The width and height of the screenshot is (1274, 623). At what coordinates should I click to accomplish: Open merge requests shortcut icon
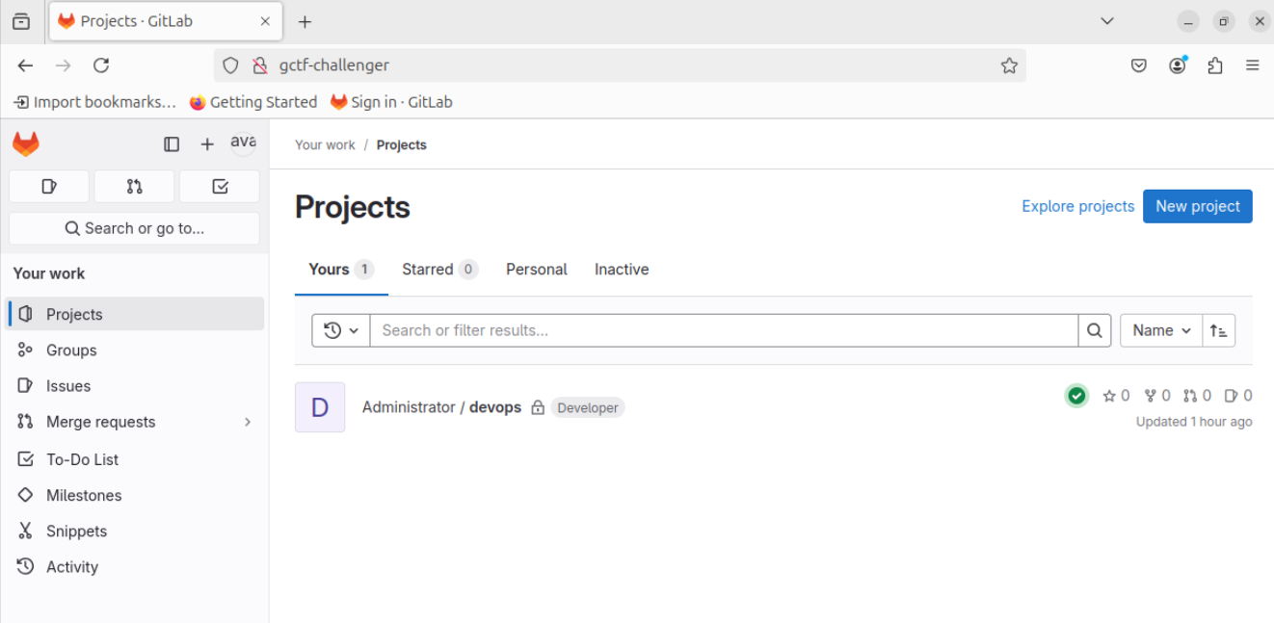coord(135,187)
